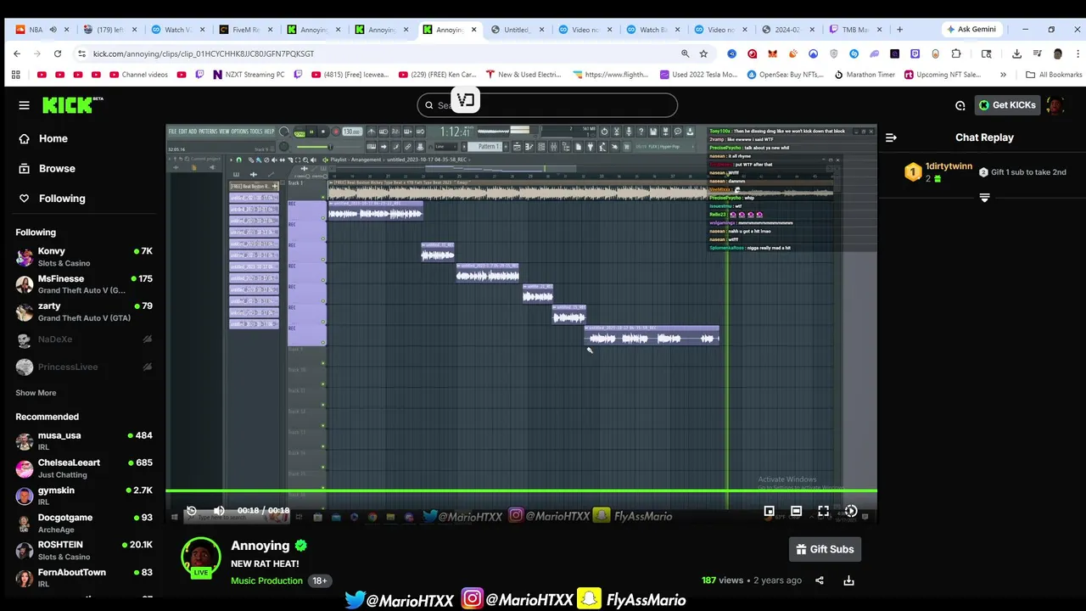Open the OpenSea: Buy NFTs bookmark
The image size is (1086, 611).
tap(785, 75)
